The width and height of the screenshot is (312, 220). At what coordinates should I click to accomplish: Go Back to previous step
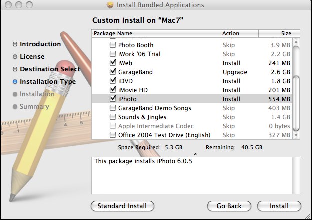click(x=229, y=206)
